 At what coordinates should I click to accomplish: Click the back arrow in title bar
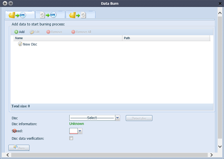click(5, 3)
